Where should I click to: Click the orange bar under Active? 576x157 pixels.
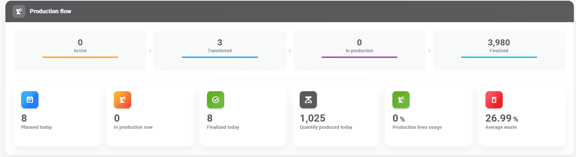pos(80,57)
